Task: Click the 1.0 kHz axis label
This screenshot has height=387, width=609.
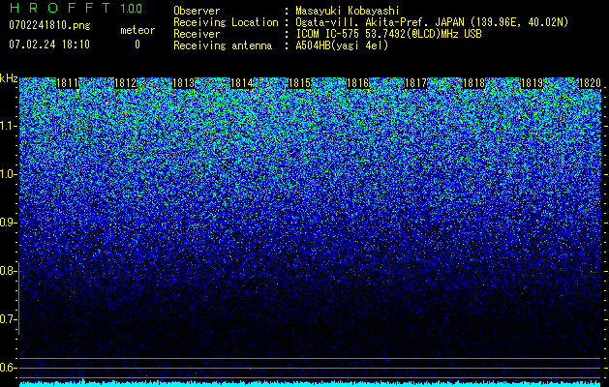Action: pyautogui.click(x=8, y=174)
